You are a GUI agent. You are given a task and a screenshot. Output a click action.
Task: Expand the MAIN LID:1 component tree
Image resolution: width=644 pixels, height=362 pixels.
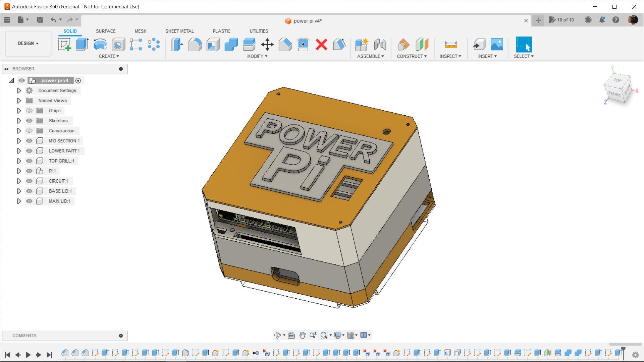point(18,201)
